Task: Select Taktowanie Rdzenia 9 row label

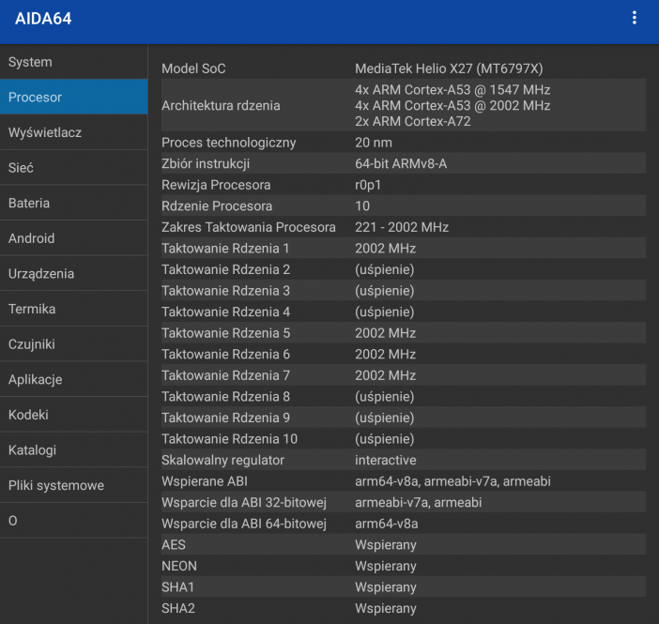Action: [225, 418]
